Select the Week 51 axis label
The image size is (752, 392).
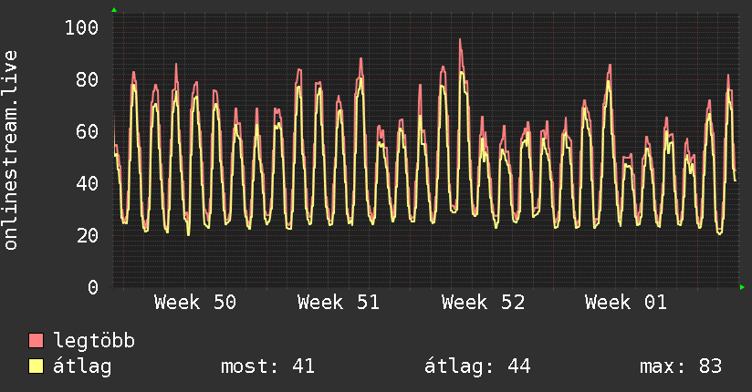click(x=339, y=303)
